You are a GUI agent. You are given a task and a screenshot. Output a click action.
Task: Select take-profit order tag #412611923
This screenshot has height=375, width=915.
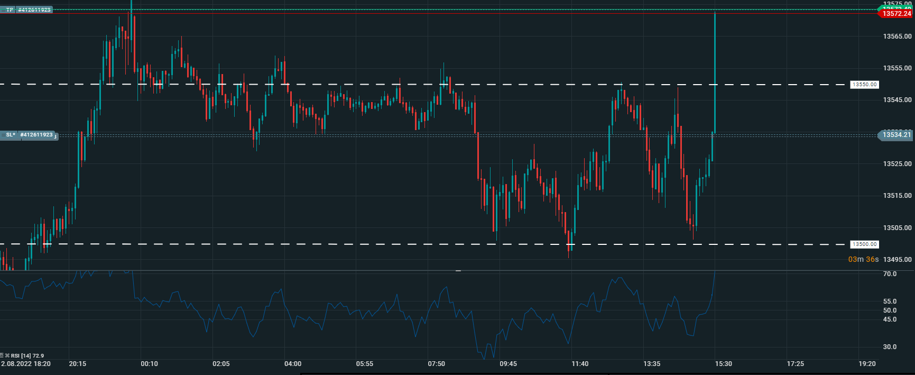click(34, 10)
